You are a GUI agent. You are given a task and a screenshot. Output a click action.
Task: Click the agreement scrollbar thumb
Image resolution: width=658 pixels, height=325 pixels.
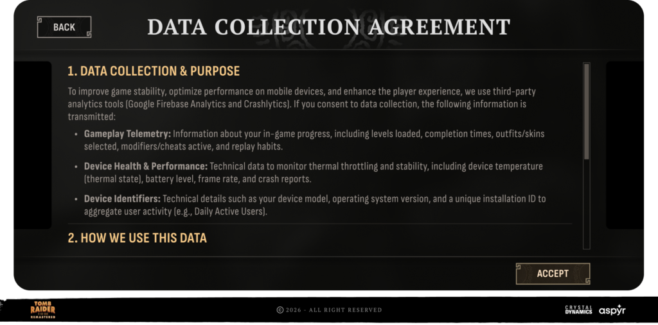(x=586, y=110)
